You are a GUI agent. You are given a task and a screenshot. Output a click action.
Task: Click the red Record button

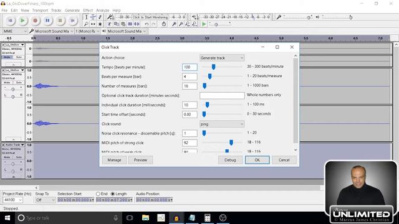[x=35, y=21]
